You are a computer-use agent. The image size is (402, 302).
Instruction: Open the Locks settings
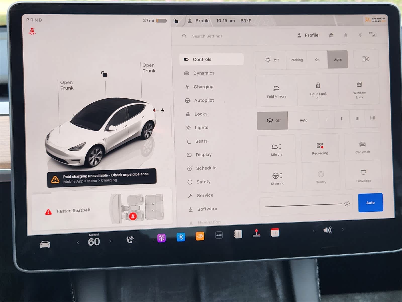(x=196, y=114)
